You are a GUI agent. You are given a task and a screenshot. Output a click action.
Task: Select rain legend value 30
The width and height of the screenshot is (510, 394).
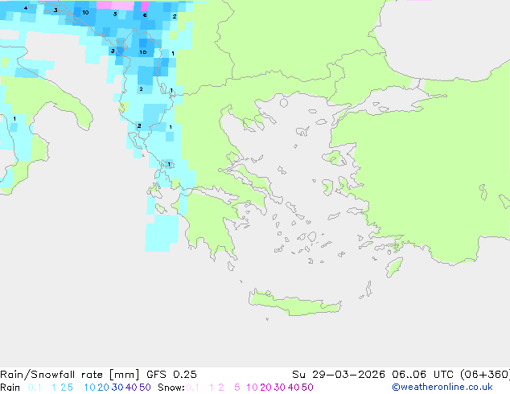pos(117,388)
